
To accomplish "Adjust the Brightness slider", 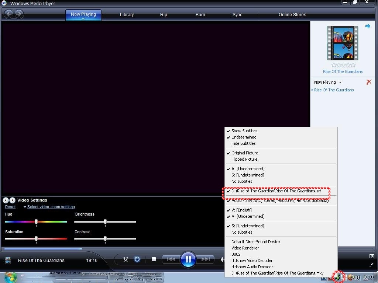I will [105, 222].
